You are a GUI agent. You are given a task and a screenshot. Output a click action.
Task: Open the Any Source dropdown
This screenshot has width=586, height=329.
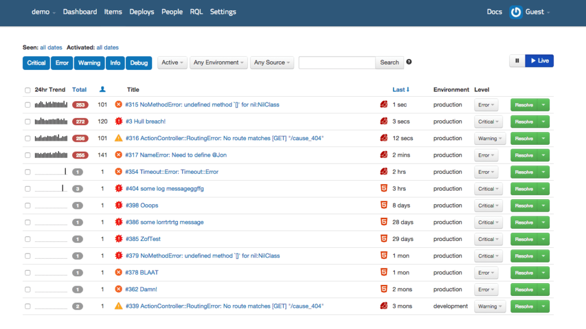[x=272, y=62]
